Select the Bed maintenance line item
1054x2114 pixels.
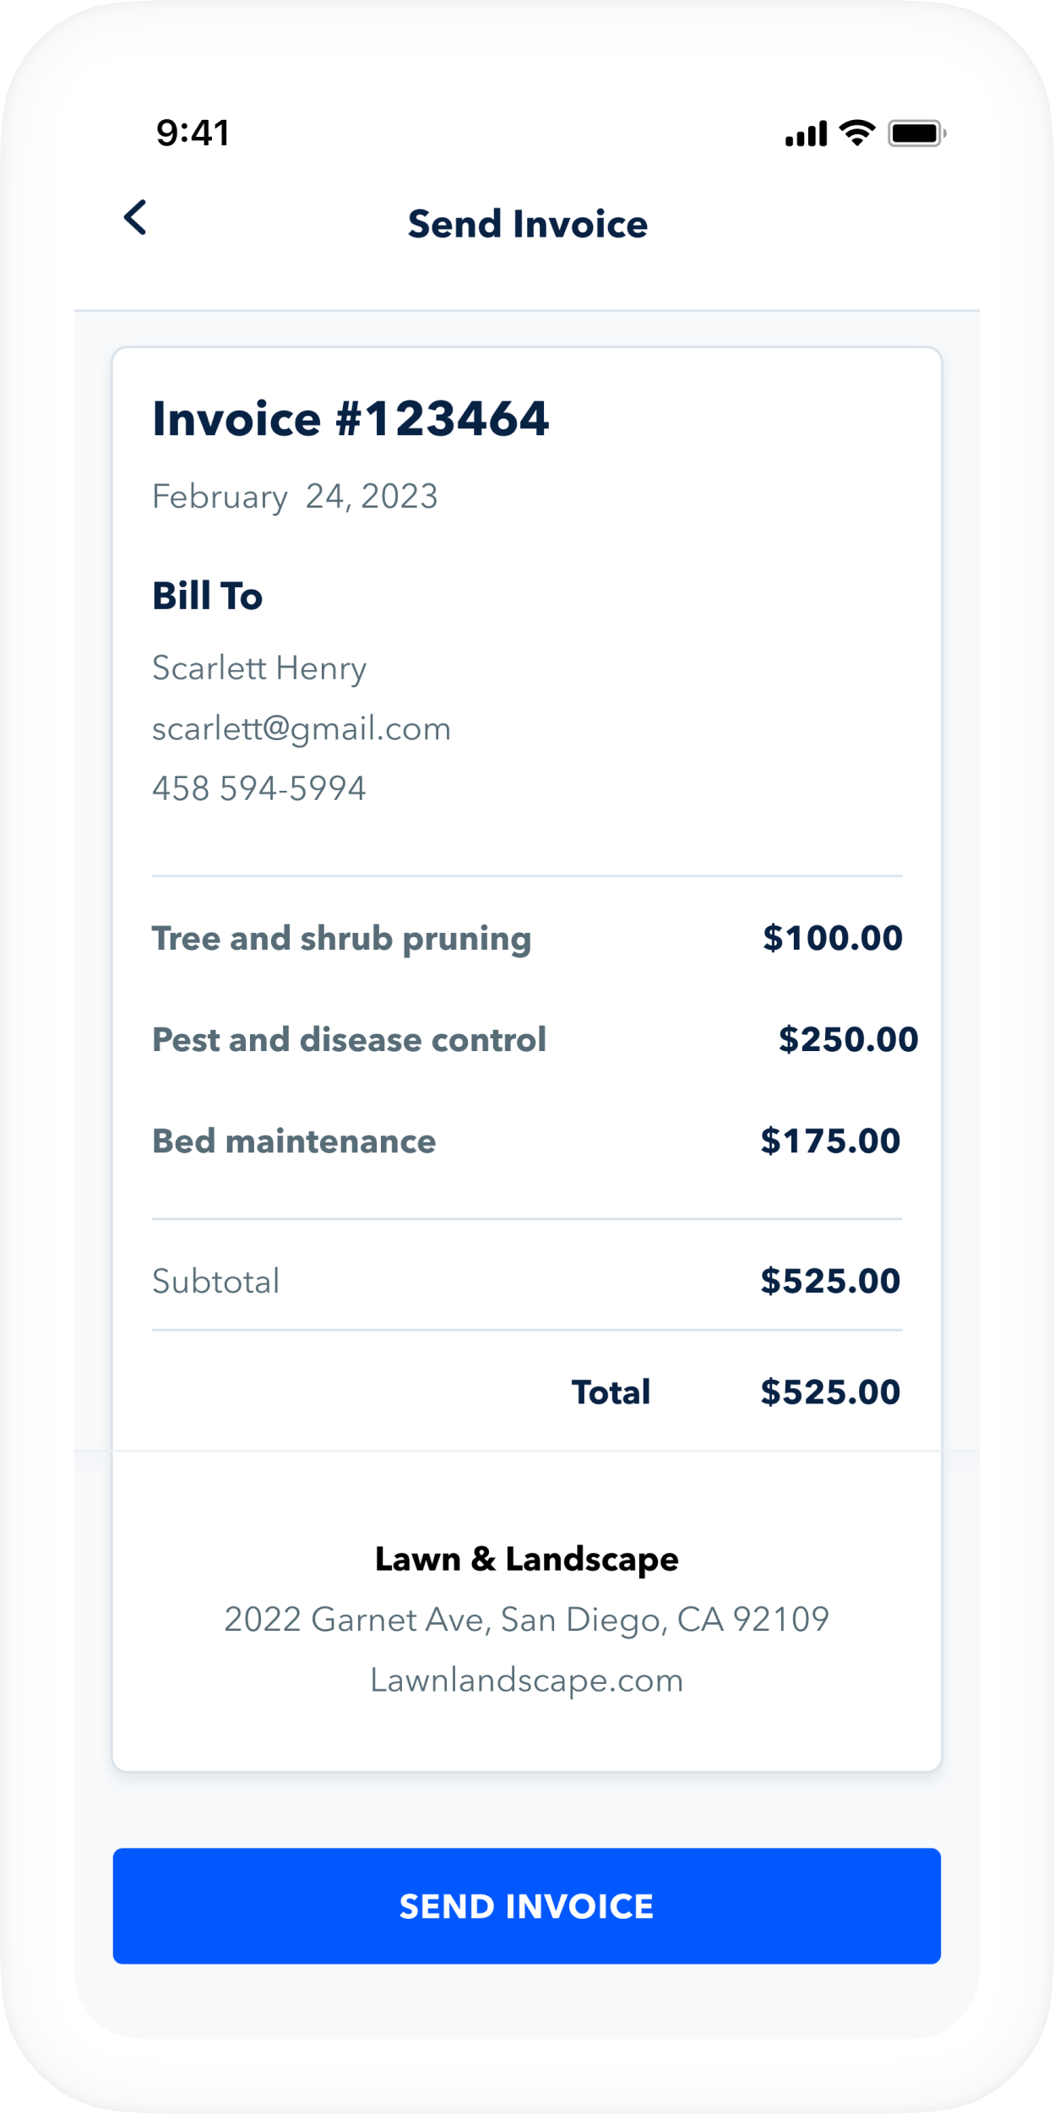pyautogui.click(x=294, y=1141)
